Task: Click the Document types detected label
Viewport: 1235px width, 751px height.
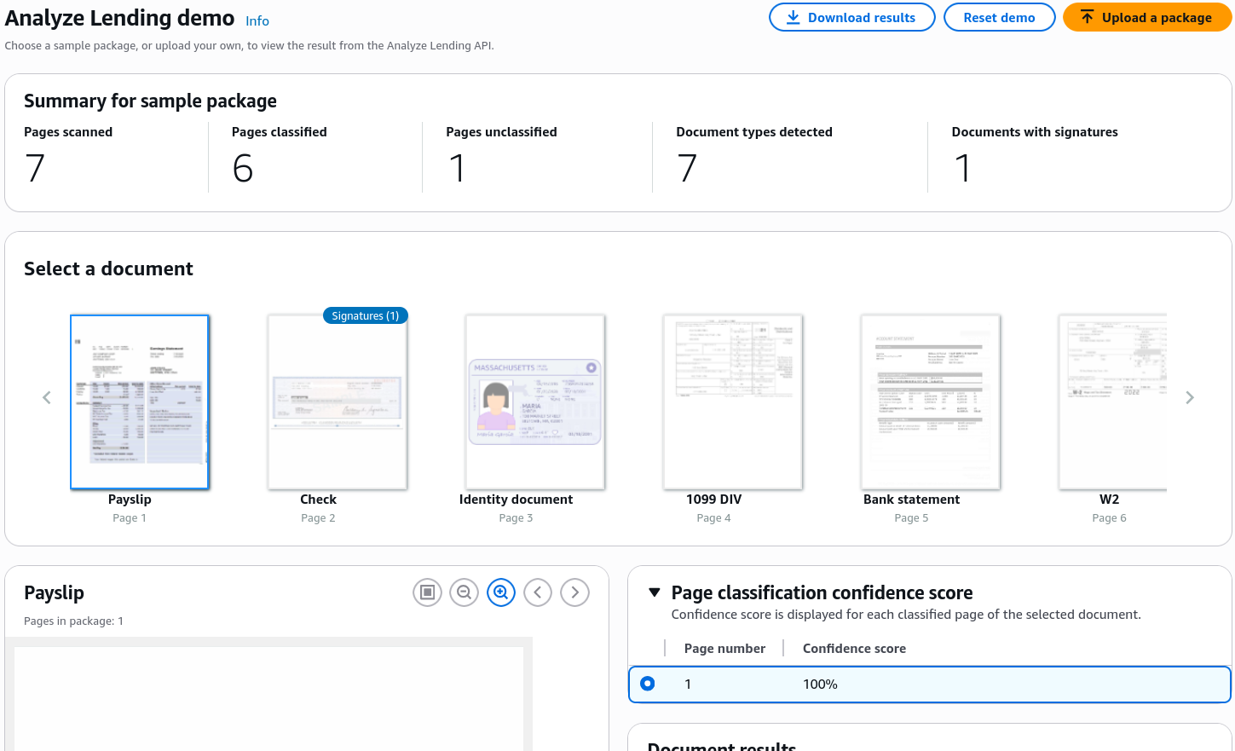Action: pos(754,132)
